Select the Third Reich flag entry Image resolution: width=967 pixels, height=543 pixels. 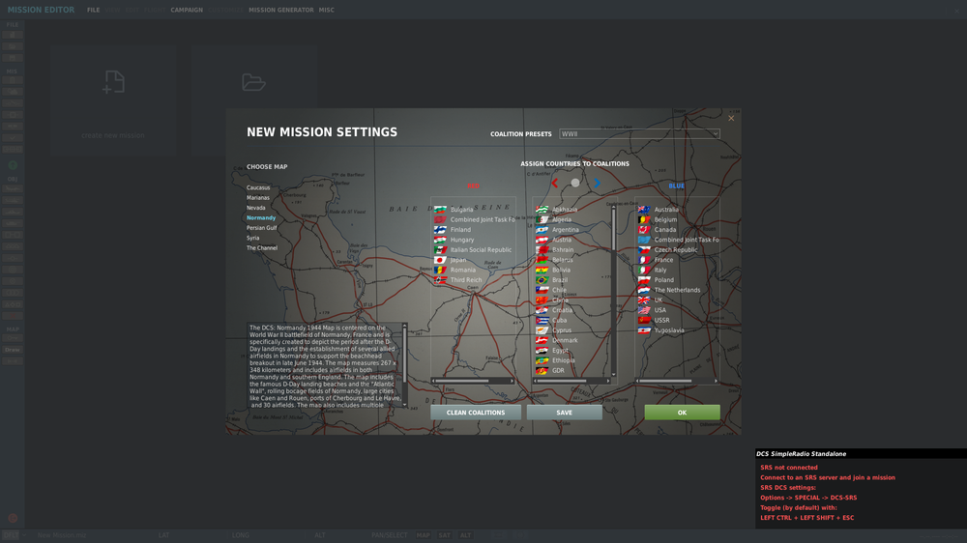click(x=458, y=280)
